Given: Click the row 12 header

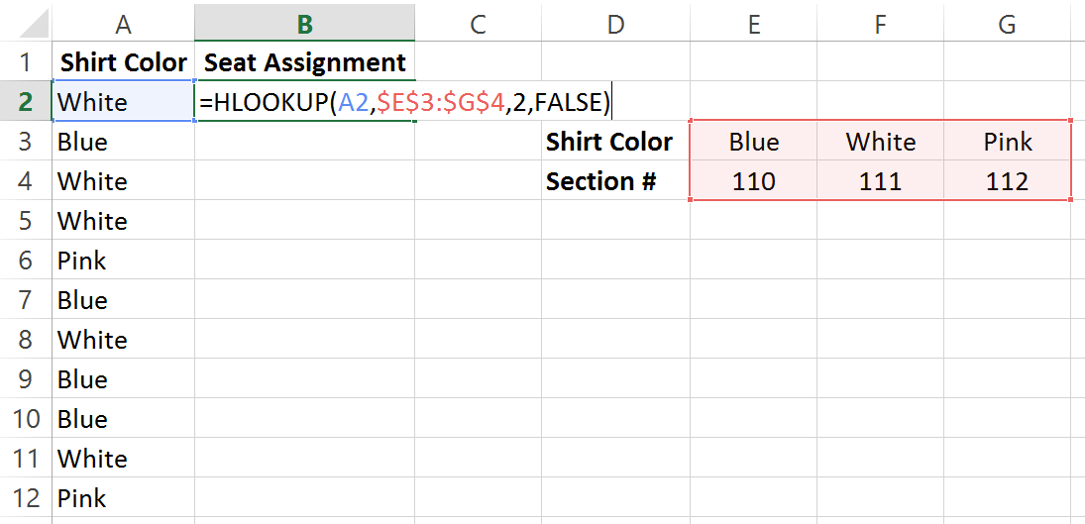Looking at the screenshot, I should [x=26, y=498].
